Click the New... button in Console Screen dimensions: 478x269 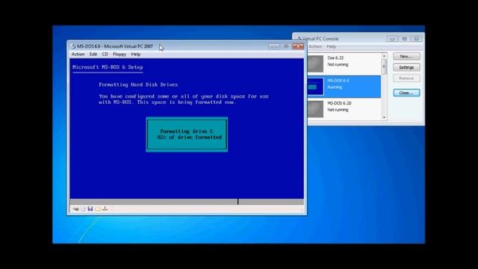pos(406,57)
